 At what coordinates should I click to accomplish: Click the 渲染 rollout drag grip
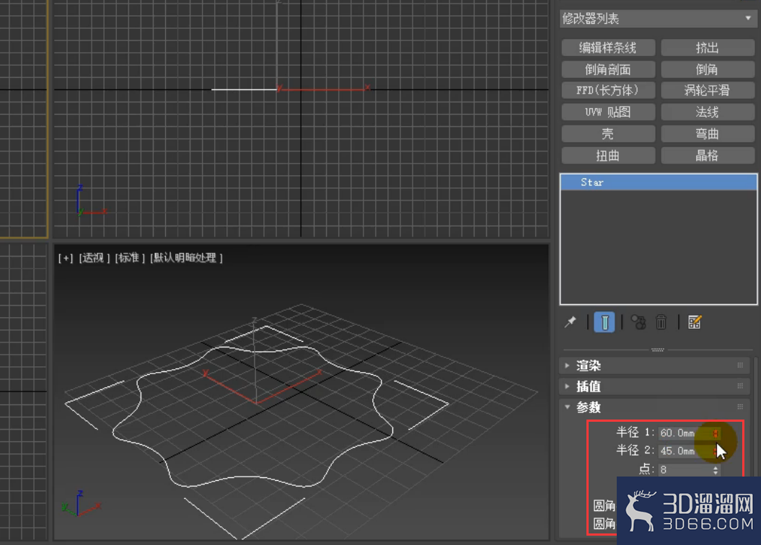(740, 365)
